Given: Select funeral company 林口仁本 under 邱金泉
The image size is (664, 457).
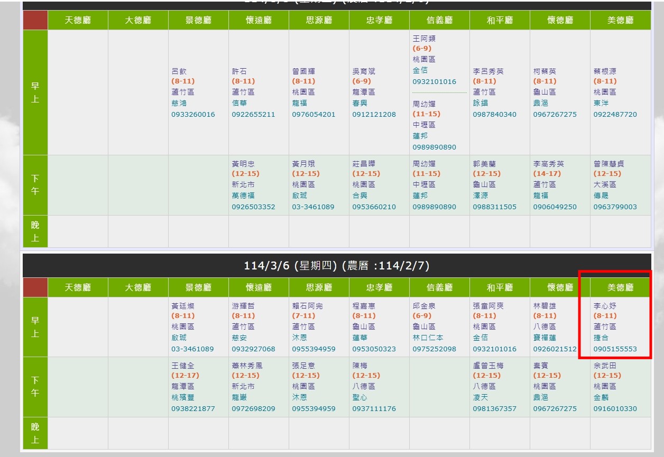Looking at the screenshot, I should tap(427, 338).
